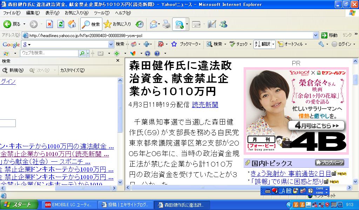Click the IME keyboard icon on language bar

[x=267, y=191]
